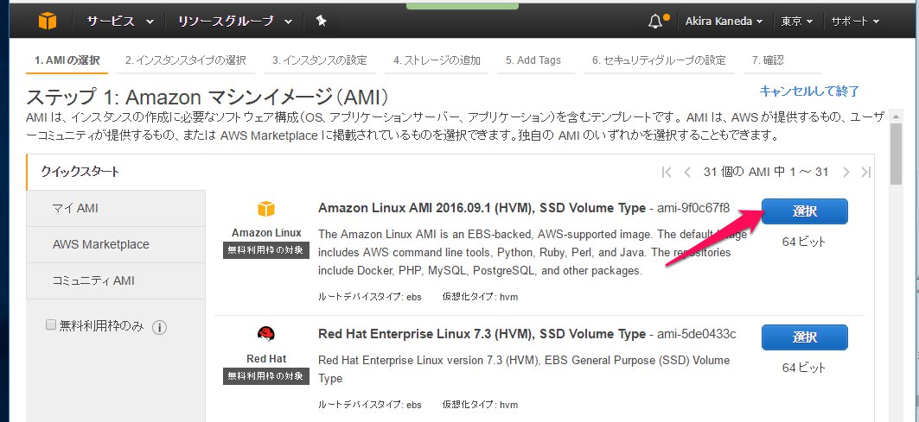Enable the 無料利用枠のみ checkbox
Viewport: 919px width, 422px height.
[x=51, y=325]
